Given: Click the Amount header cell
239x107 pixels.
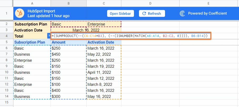Looking at the screenshot, I should pyautogui.click(x=68, y=42).
